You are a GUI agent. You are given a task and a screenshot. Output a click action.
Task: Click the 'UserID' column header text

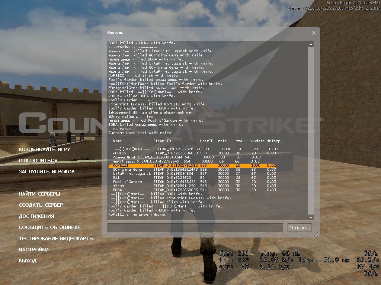[x=206, y=141]
